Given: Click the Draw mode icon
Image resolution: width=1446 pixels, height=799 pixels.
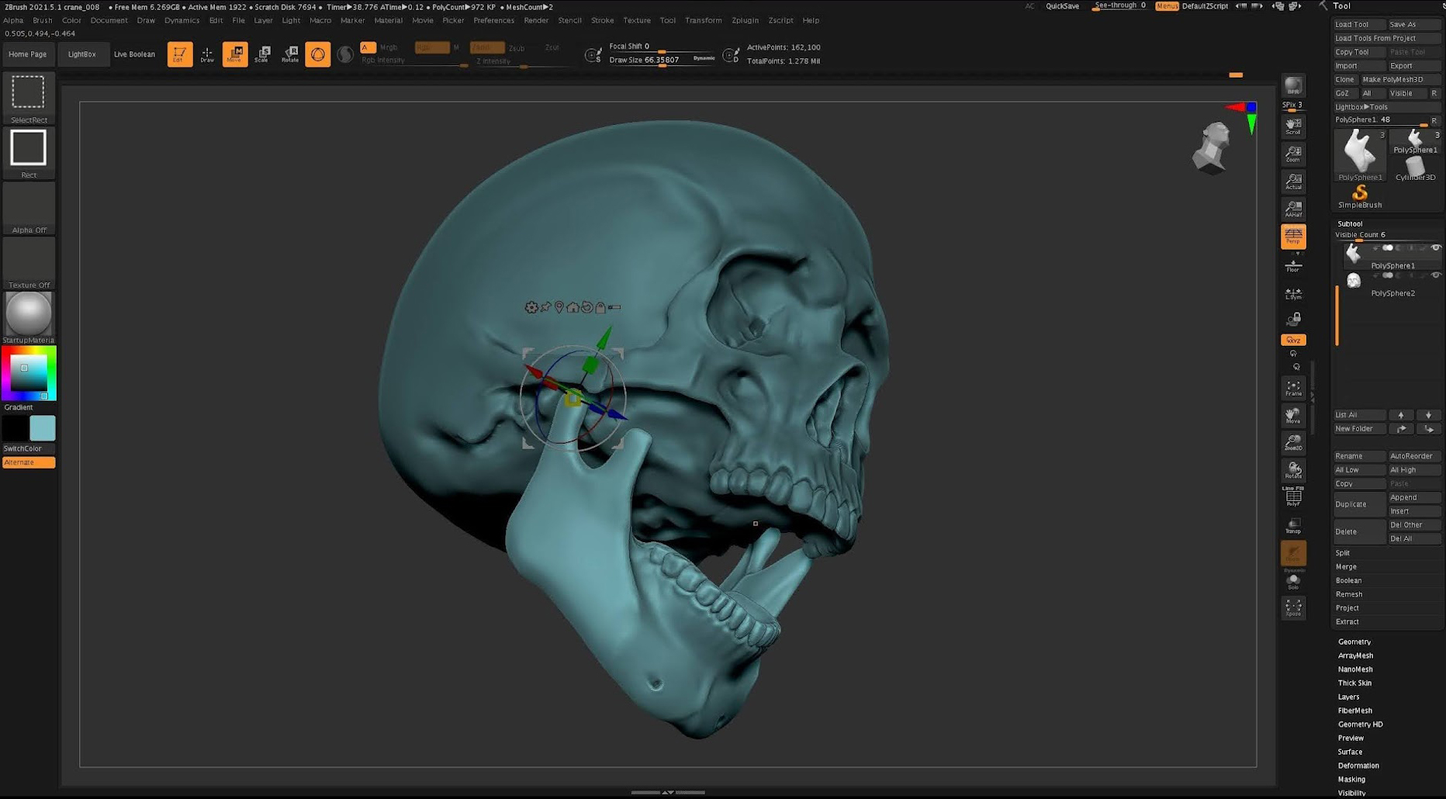Looking at the screenshot, I should (x=207, y=54).
